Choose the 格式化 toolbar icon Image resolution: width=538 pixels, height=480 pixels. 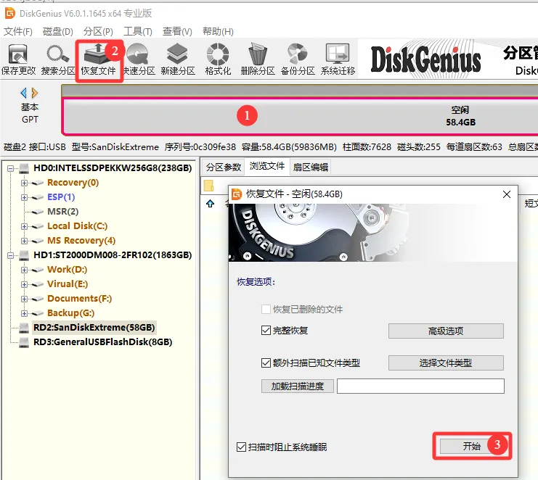point(218,59)
